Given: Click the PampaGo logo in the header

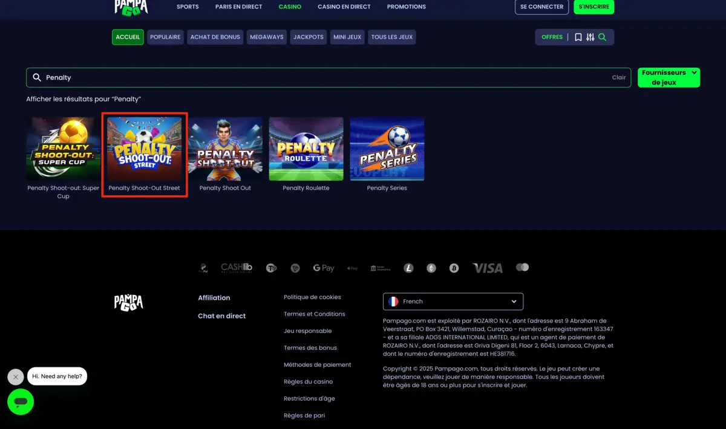Looking at the screenshot, I should pyautogui.click(x=131, y=7).
